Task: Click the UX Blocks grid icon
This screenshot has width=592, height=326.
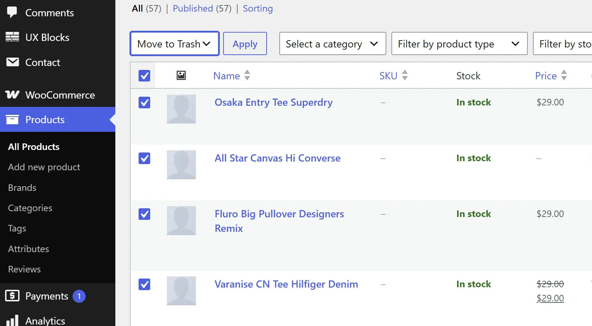Action: 12,37
